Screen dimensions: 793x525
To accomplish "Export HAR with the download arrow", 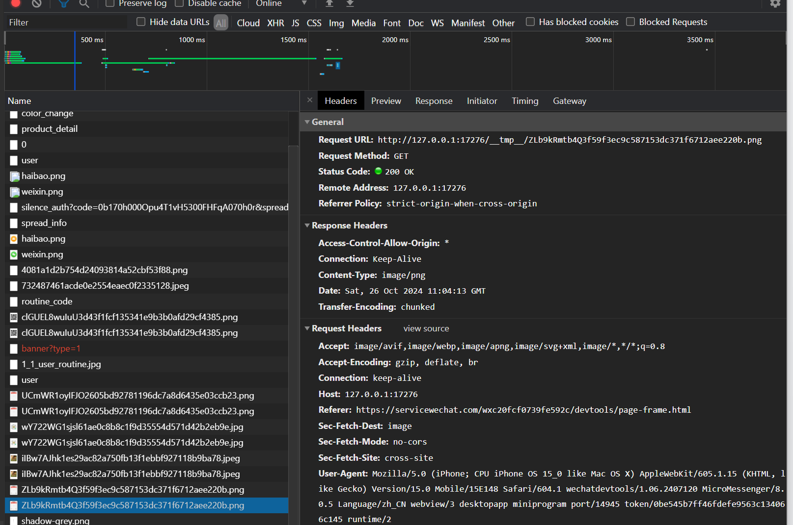I will coord(350,3).
